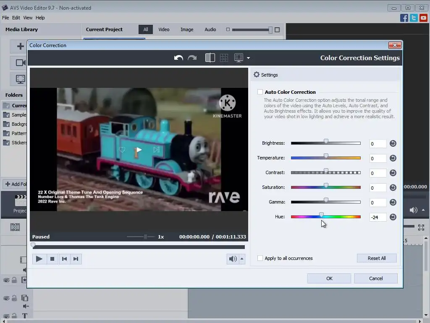Open Facebook link icon in main window
Image resolution: width=430 pixels, height=323 pixels.
coord(404,18)
